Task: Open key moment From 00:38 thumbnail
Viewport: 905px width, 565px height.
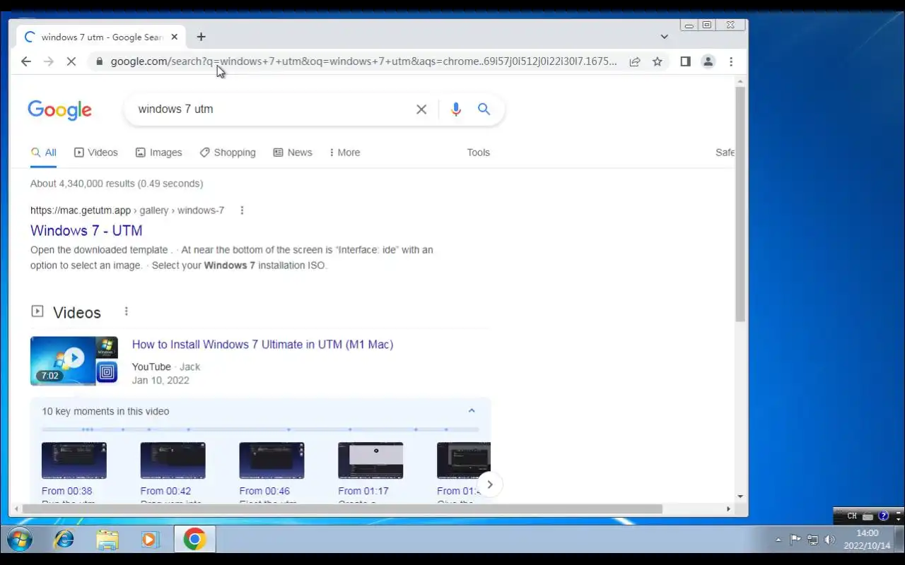Action: click(74, 460)
